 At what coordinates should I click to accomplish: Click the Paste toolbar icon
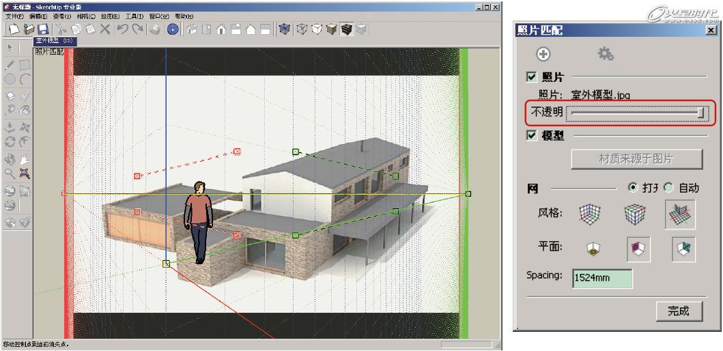[90, 29]
